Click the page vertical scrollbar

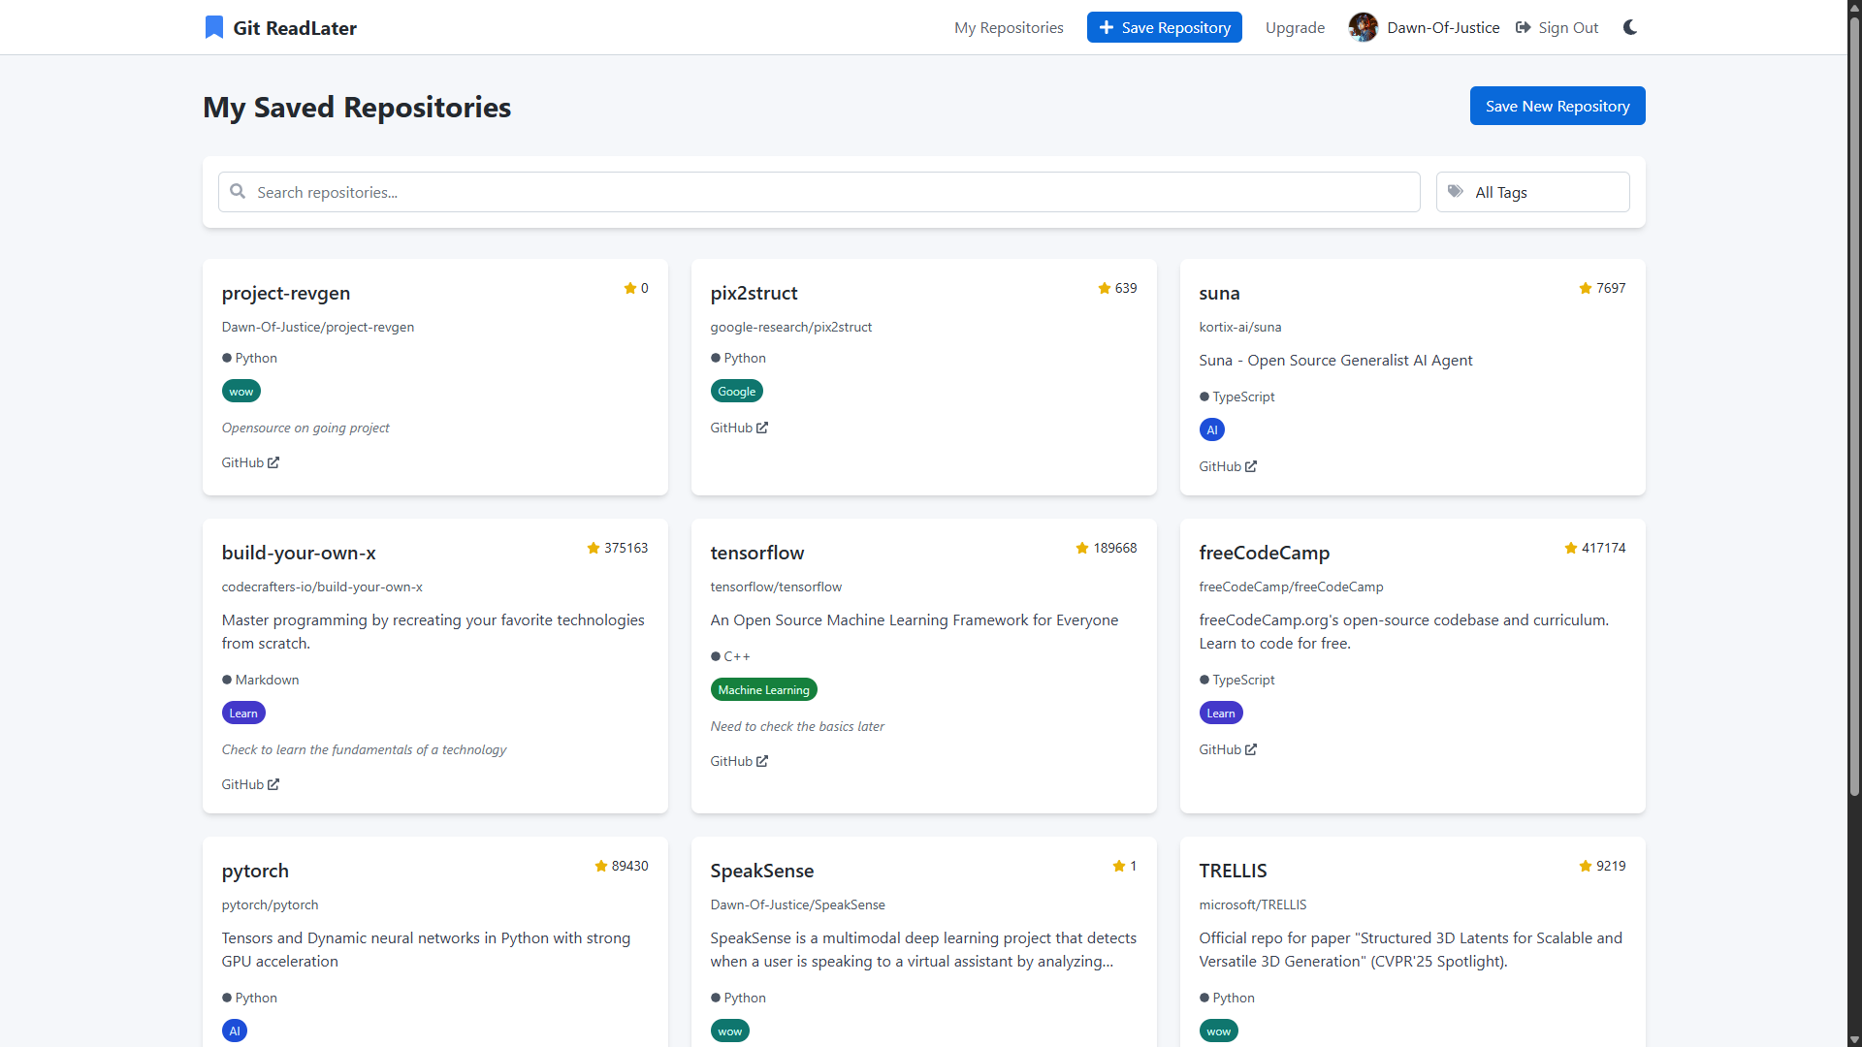(1854, 407)
